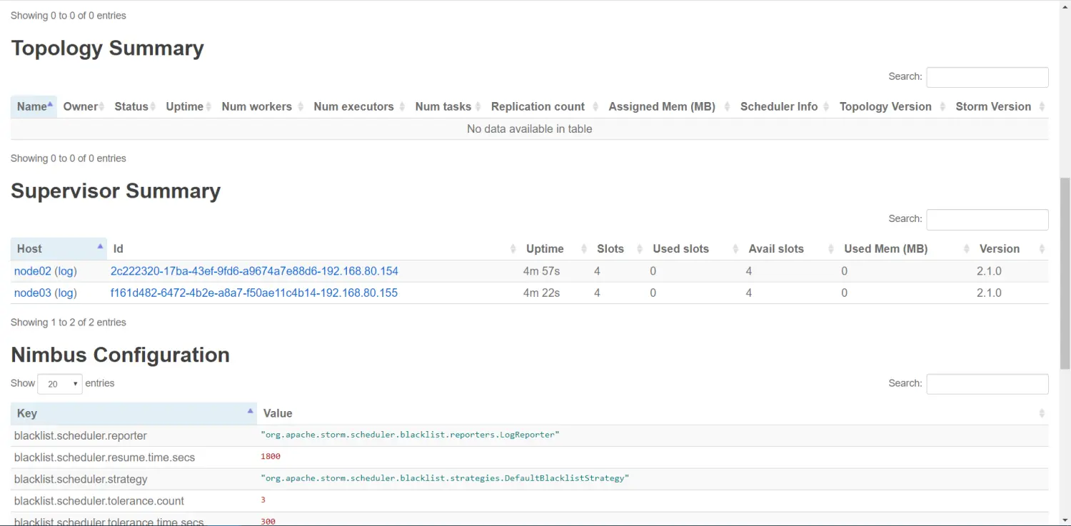The width and height of the screenshot is (1071, 526).
Task: Sort supervisors by Host column
Action: 59,249
